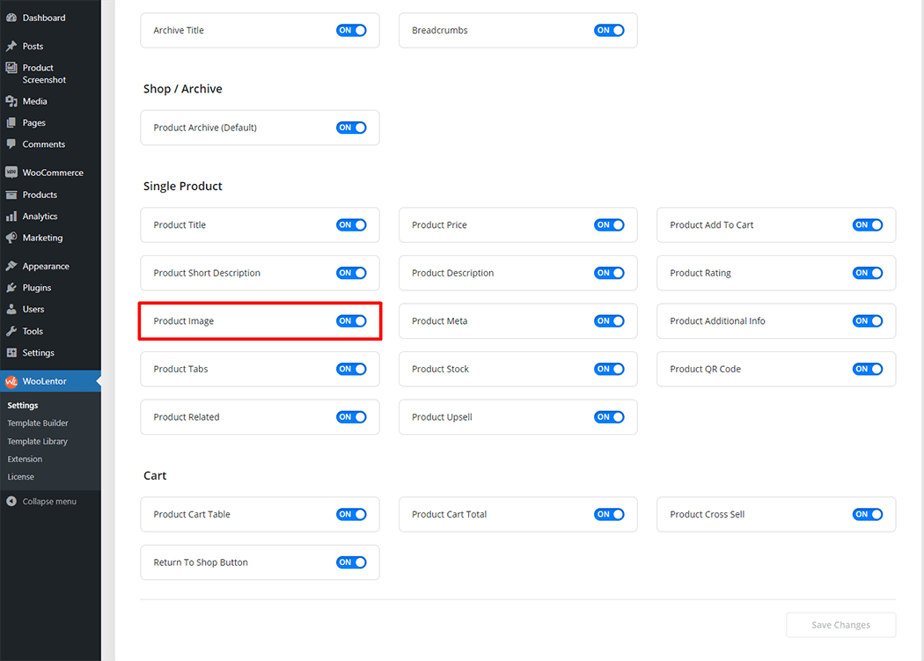Click the Posts pin icon
Viewport: 924px width, 661px height.
[x=11, y=46]
